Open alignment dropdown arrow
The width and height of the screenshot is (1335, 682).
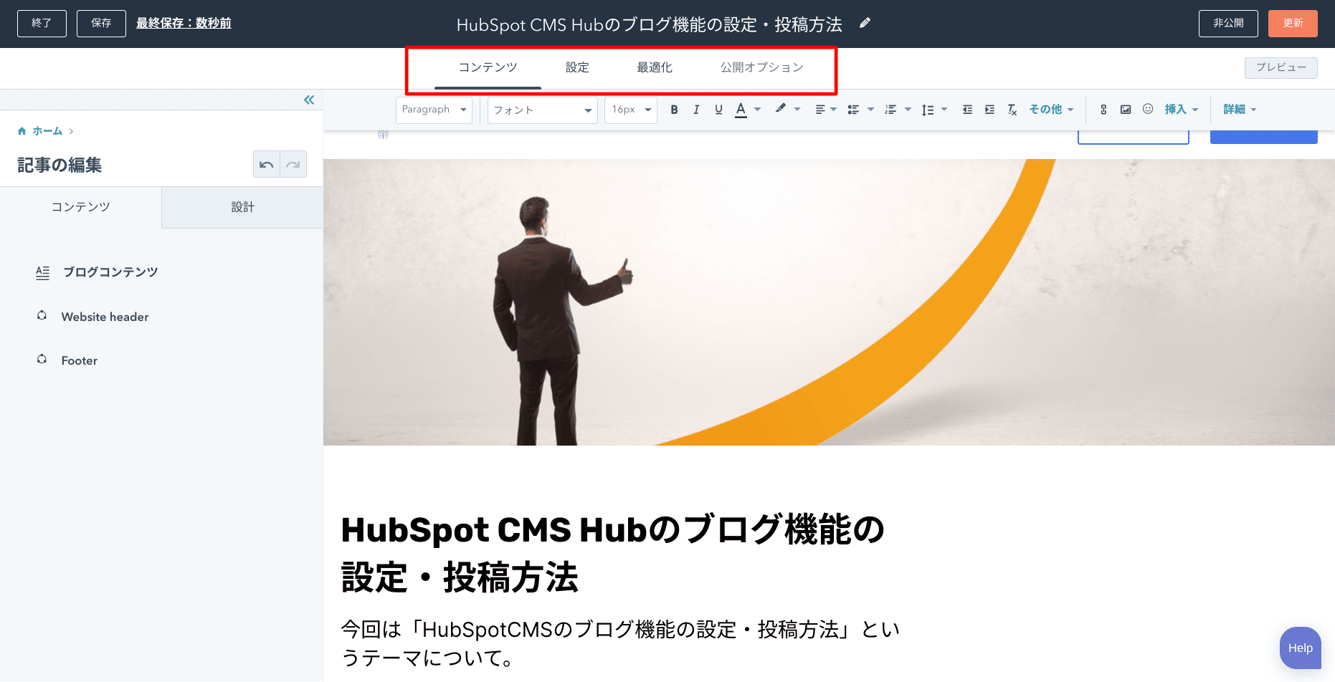[x=833, y=110]
